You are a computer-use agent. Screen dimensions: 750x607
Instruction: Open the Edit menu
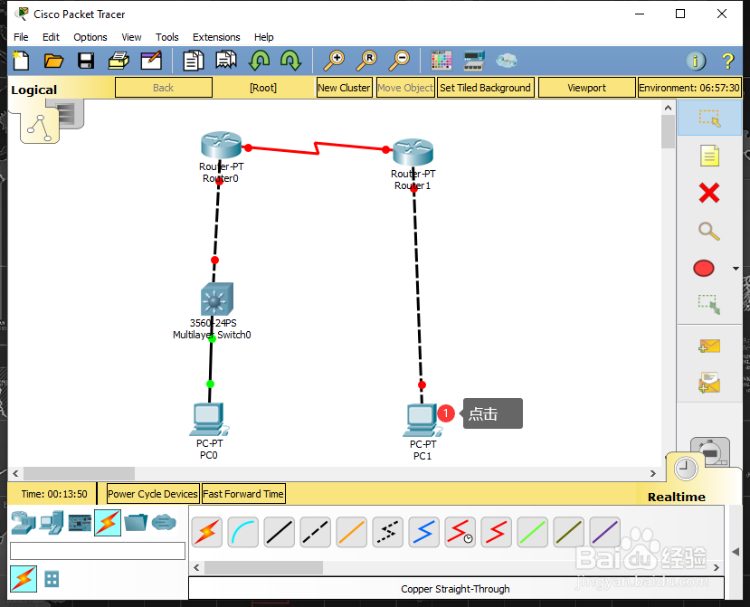(x=51, y=37)
